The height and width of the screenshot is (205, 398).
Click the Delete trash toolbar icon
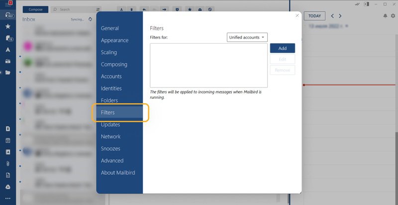[131, 9]
